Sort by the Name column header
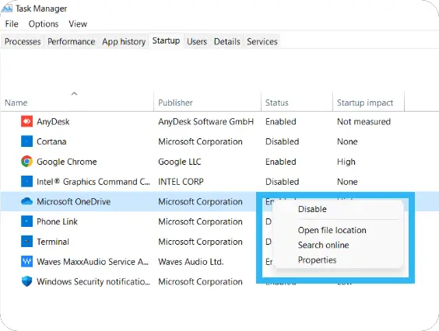Screen dimensions: 439x331 tap(16, 103)
